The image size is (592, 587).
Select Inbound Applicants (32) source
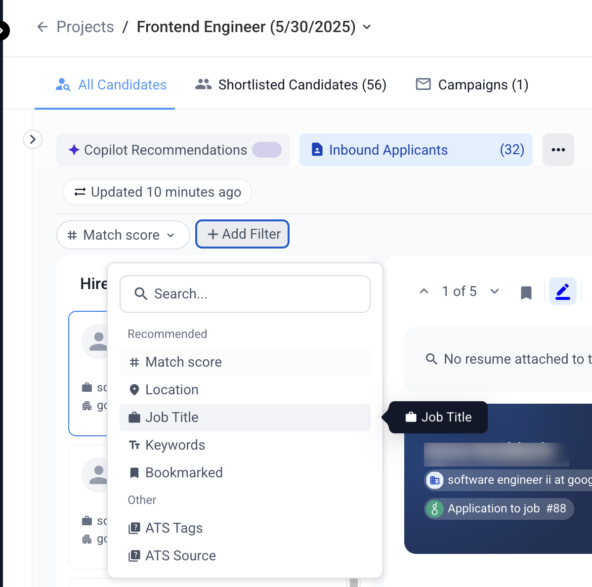pyautogui.click(x=416, y=150)
